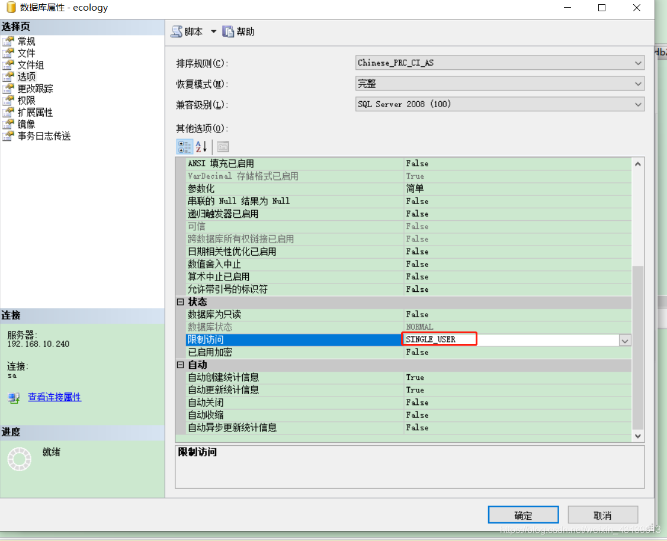Click the 更改跟踪 page icon
Viewport: 667px width, 541px height.
pyautogui.click(x=8, y=88)
